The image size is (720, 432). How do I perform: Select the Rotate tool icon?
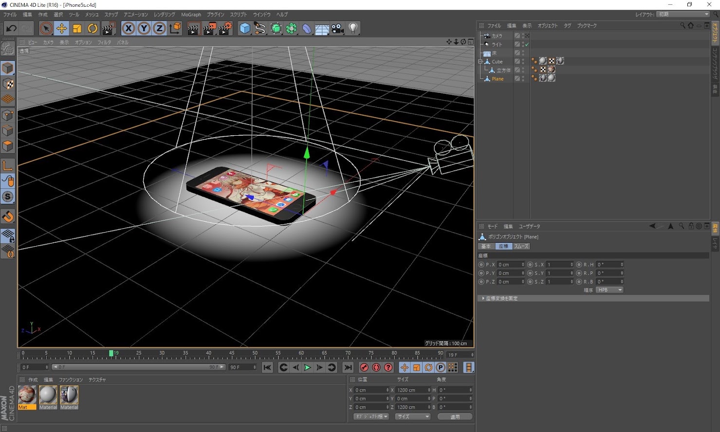[92, 29]
